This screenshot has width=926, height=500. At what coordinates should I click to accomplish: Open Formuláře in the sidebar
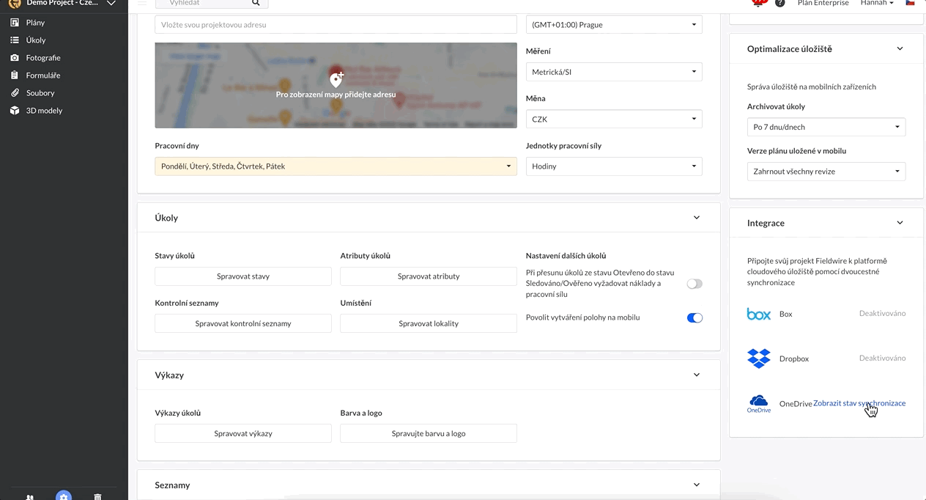43,76
